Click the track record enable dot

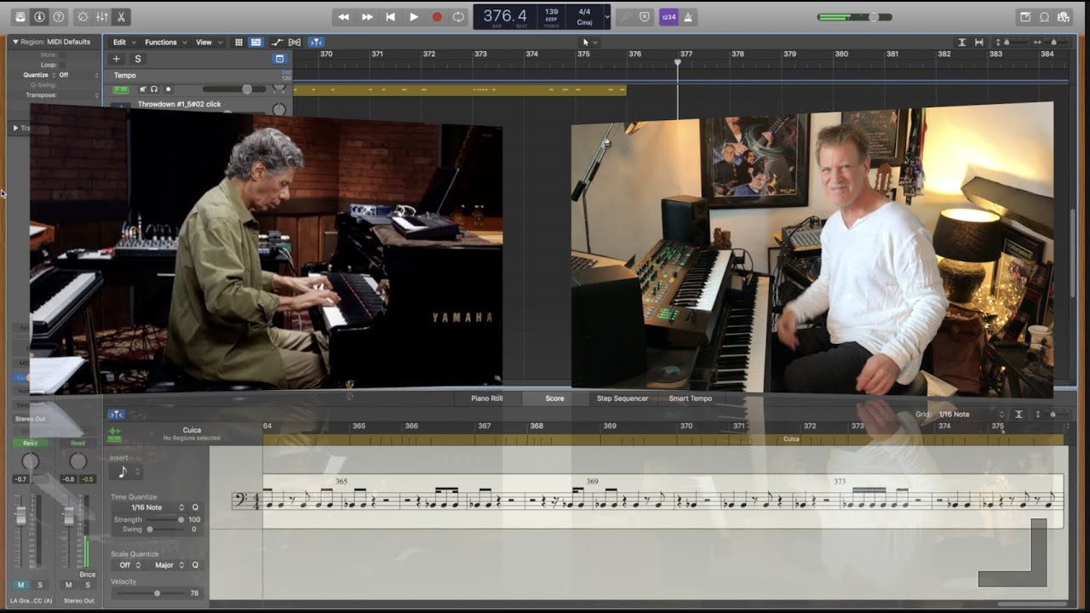point(168,89)
